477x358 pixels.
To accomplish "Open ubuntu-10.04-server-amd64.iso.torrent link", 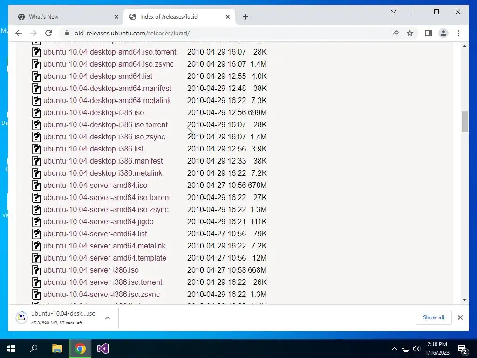I will (x=107, y=198).
